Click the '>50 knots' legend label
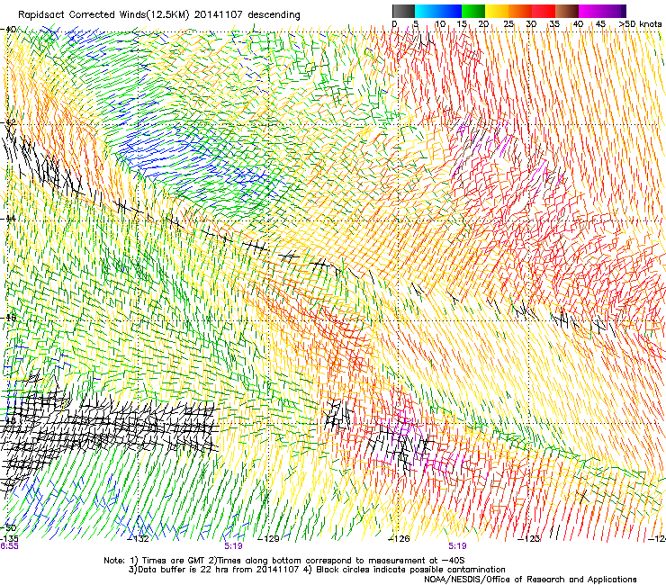666x585 pixels. click(x=640, y=24)
